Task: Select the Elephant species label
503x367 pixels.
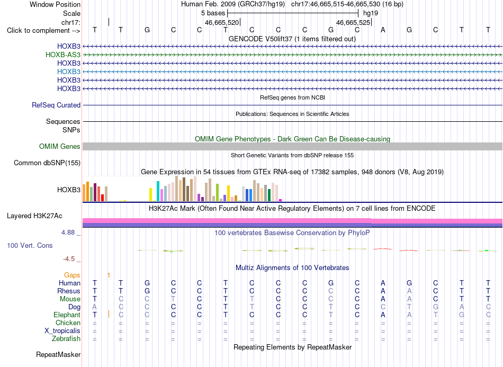Action: [67, 315]
